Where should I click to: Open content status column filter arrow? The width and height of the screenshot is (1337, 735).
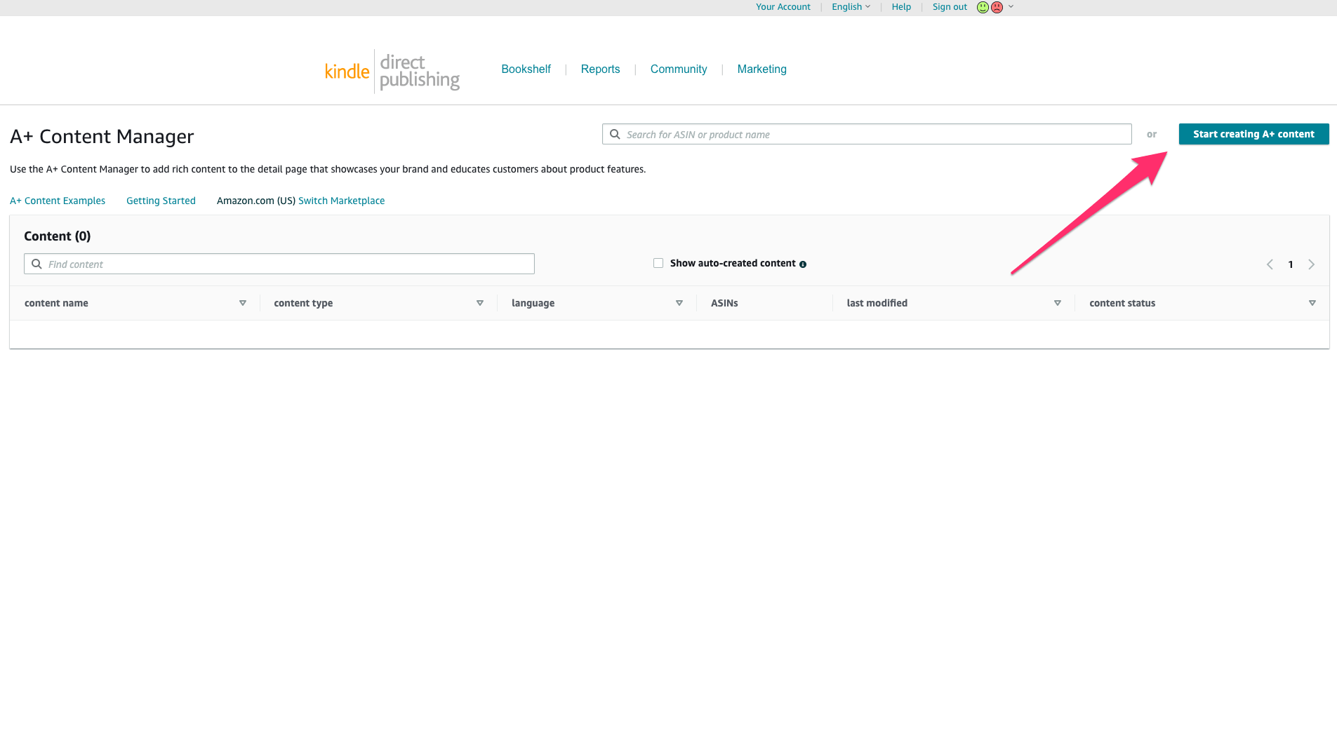[1312, 303]
